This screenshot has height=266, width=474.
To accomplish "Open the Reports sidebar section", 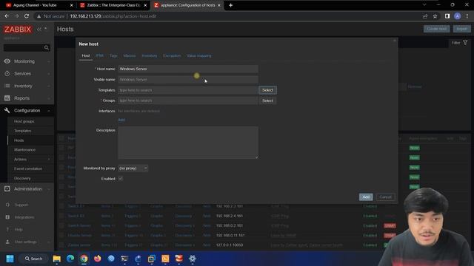I will click(x=27, y=98).
